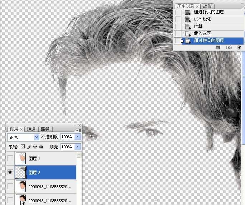Click the state icon beside USM 锐化

[188, 19]
